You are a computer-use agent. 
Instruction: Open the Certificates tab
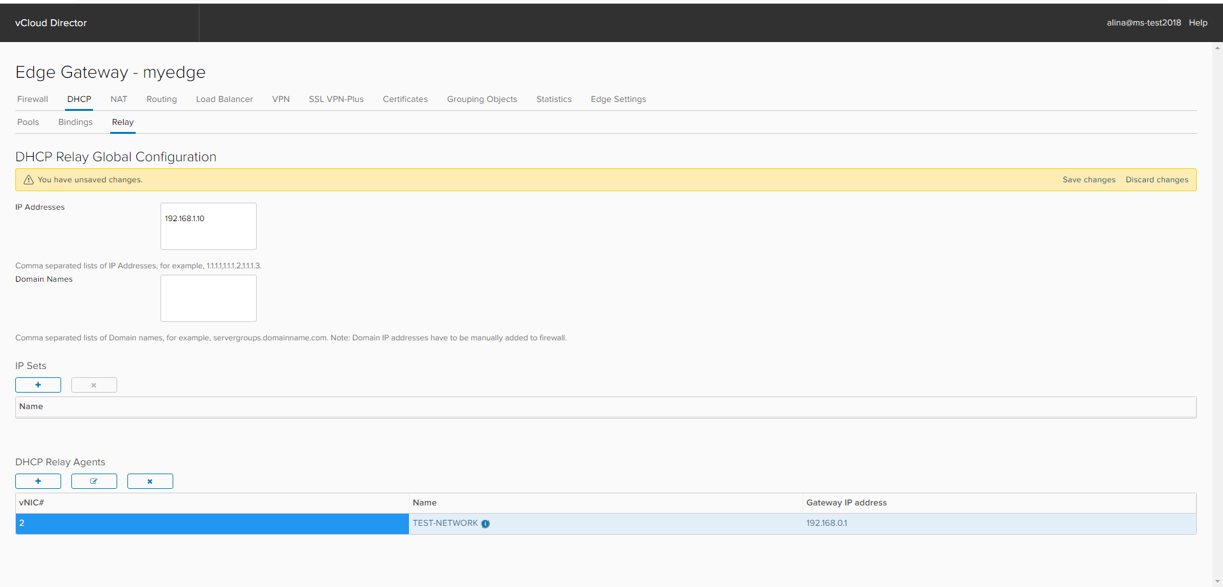tap(405, 99)
